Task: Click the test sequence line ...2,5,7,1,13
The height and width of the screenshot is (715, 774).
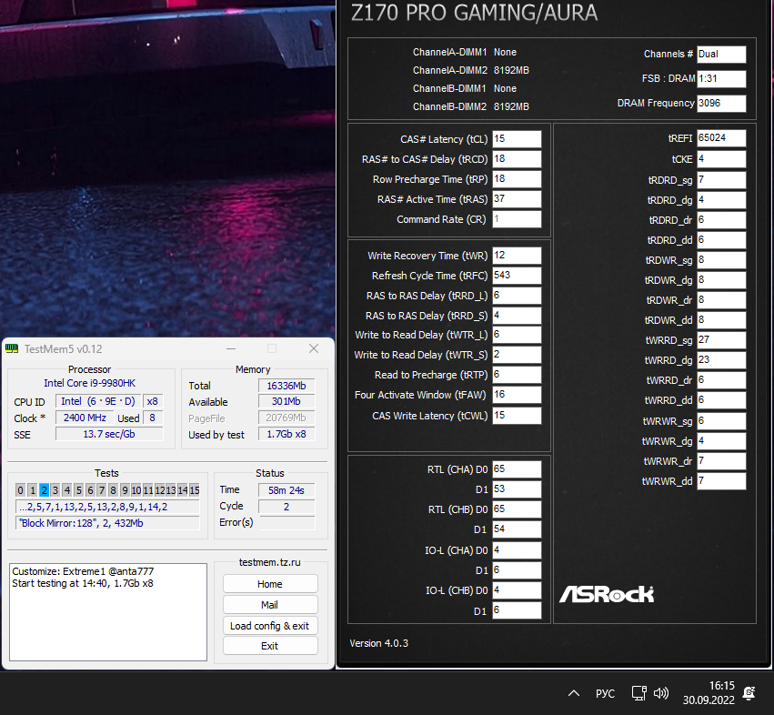Action: click(x=107, y=507)
